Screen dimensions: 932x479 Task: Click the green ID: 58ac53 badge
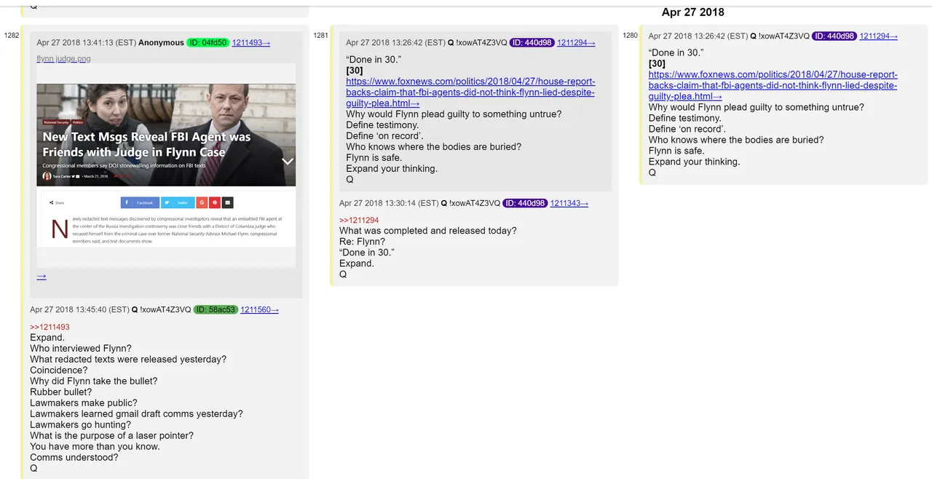coord(215,309)
